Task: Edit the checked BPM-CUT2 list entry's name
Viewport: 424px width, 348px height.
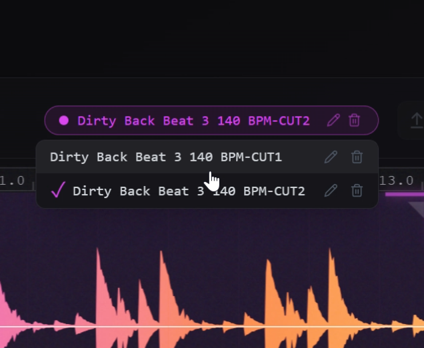Action: (331, 191)
